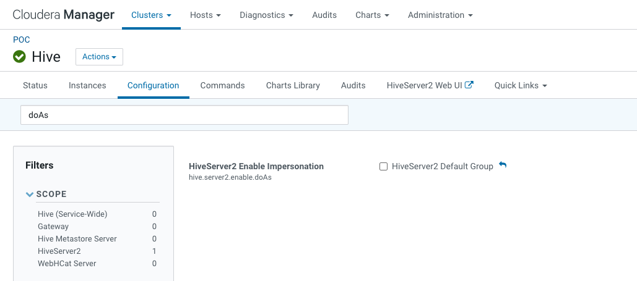Click the Filters panel heading
Viewport: 637px width, 281px height.
[40, 166]
